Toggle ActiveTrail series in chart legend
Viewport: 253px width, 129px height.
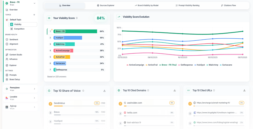[x=152, y=65]
